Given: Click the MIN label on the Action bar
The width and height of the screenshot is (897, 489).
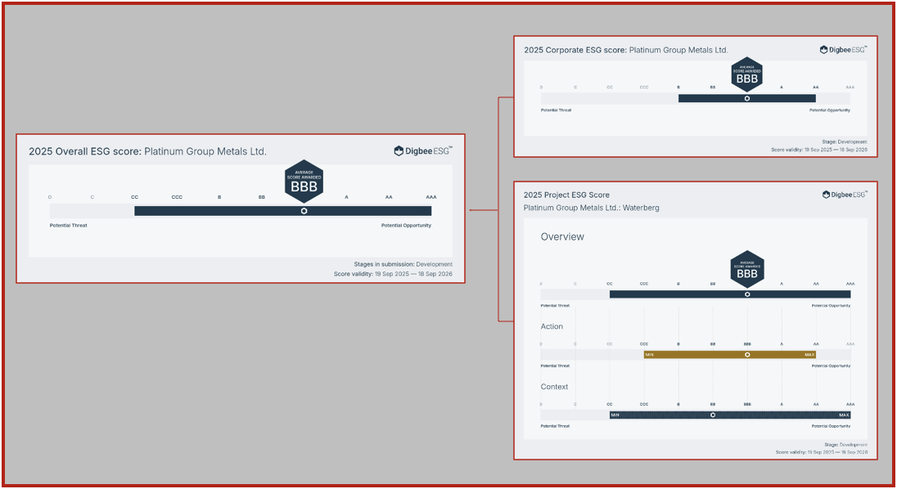Looking at the screenshot, I should click(650, 355).
